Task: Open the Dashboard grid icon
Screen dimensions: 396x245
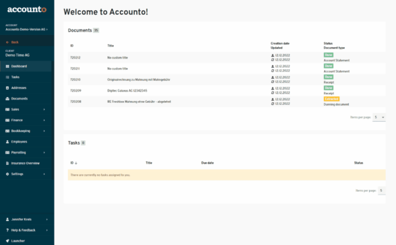Action: click(x=7, y=67)
